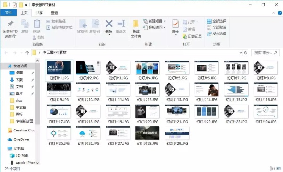Select 文档 in the sidebar
Image resolution: width=283 pixels, height=172 pixels.
click(x=16, y=87)
